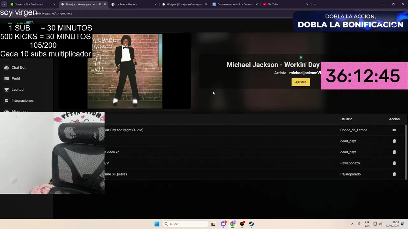Click the yellow Ajustes button
The width and height of the screenshot is (408, 229).
[x=301, y=82]
